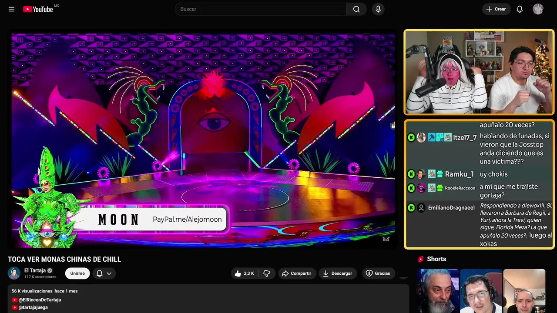This screenshot has height=313, width=557.
Task: Click the EmilianoDragnaeel chat username
Action: click(x=451, y=208)
